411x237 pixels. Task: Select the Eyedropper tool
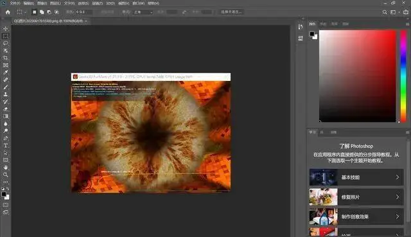coord(6,72)
